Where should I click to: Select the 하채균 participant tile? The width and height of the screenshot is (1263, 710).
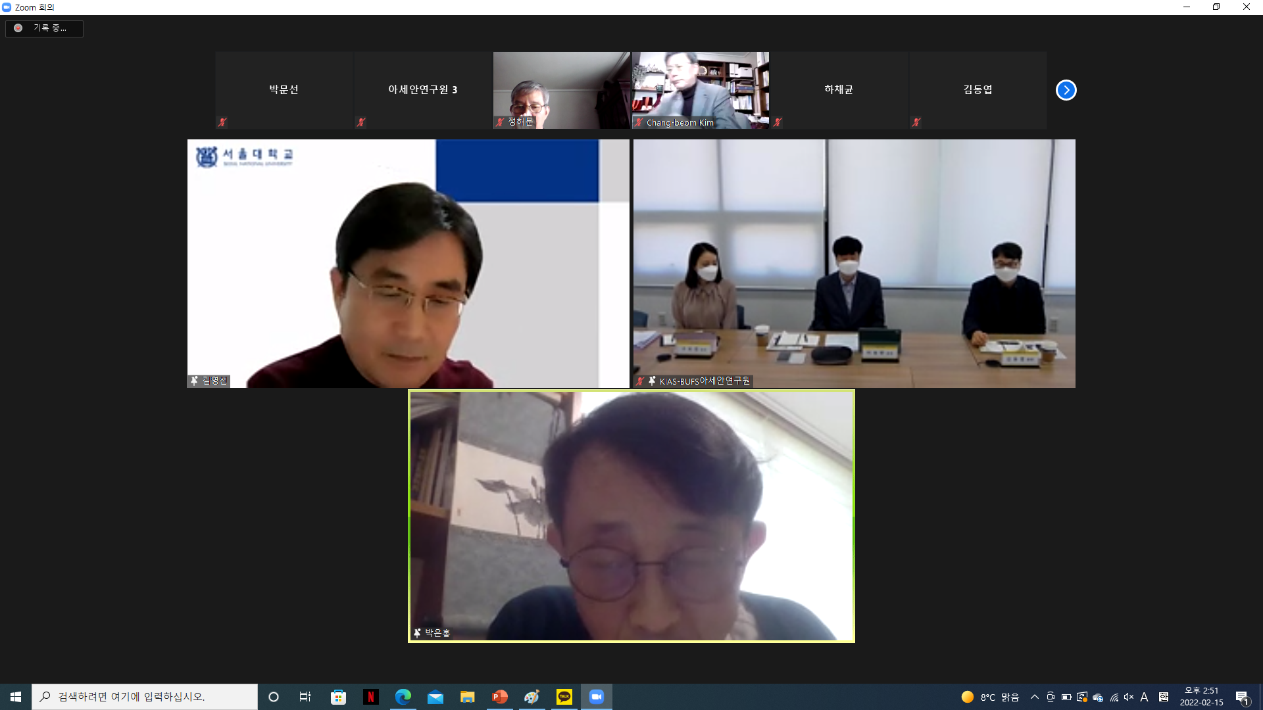click(x=839, y=90)
